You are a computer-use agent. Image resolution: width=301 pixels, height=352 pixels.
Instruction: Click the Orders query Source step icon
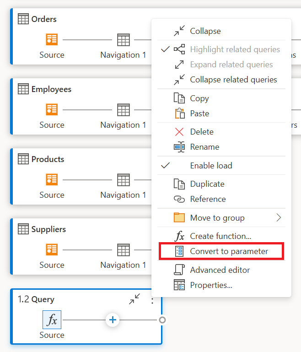pyautogui.click(x=52, y=39)
